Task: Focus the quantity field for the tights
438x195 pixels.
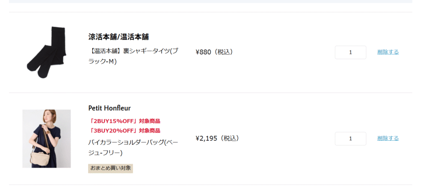Action: [x=350, y=52]
